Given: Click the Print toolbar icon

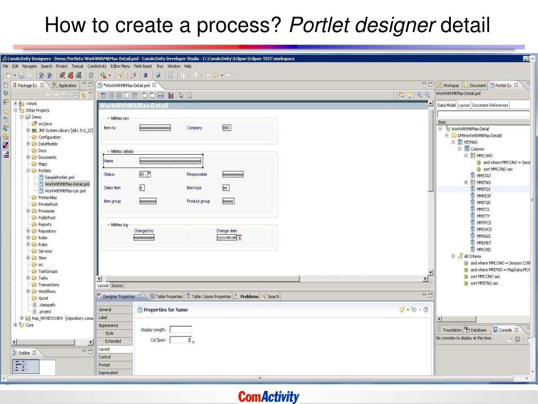Looking at the screenshot, I should [29, 75].
